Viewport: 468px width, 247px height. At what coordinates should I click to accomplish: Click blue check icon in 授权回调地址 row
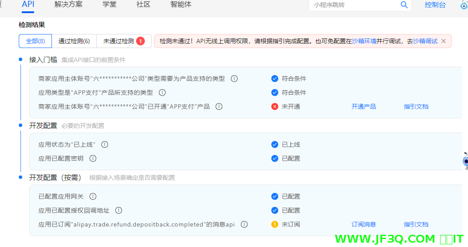point(275,211)
